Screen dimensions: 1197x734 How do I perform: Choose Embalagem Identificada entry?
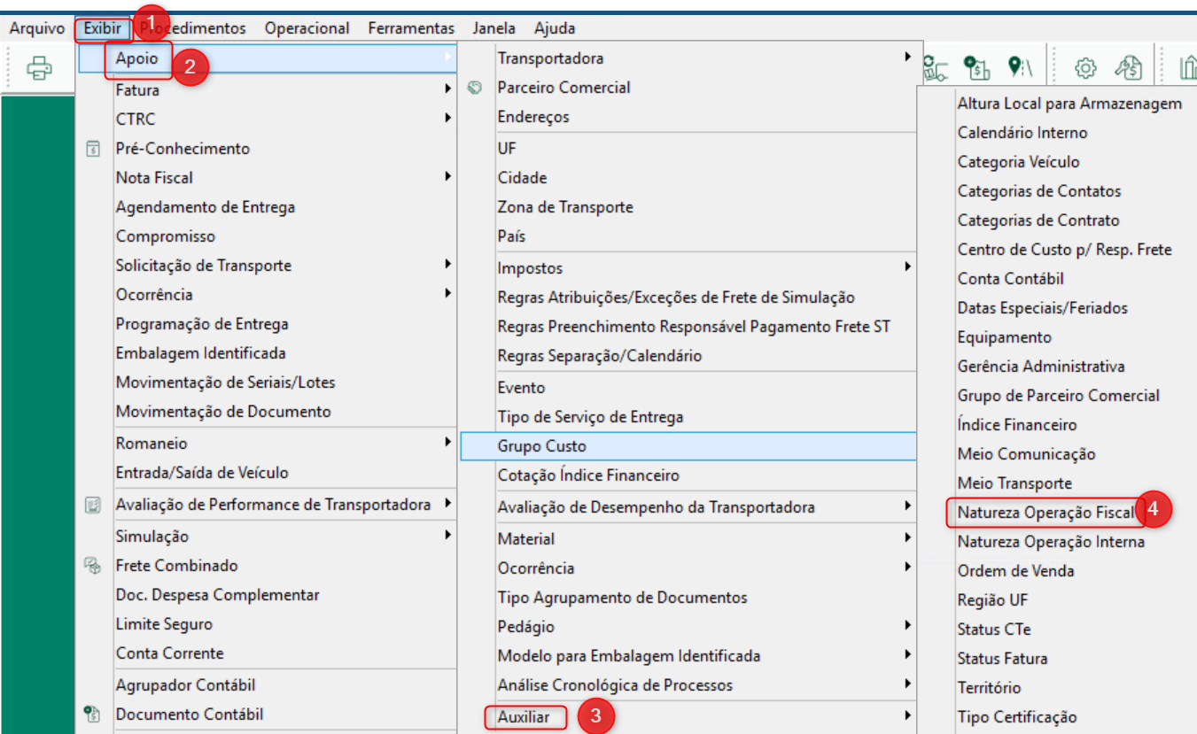(x=201, y=353)
